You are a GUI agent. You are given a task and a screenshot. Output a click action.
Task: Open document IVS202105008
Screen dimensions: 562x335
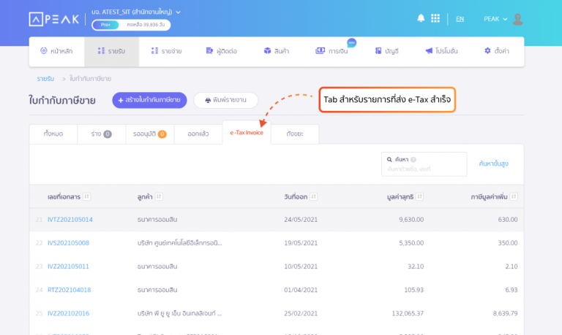click(x=69, y=243)
